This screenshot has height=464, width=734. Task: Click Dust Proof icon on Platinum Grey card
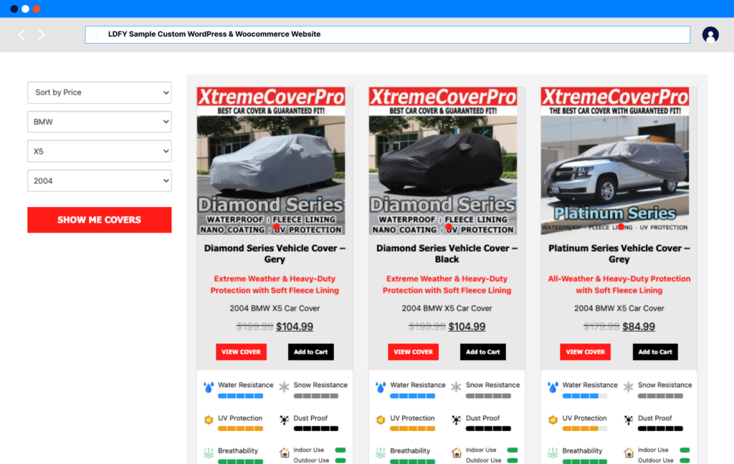[629, 420]
